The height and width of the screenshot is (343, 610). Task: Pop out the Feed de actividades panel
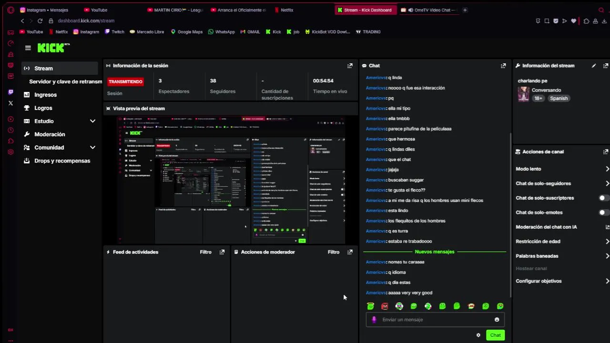[222, 252]
